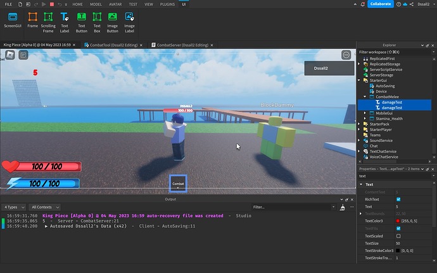This screenshot has height=273, width=437.
Task: Toggle the TextFits checkbox
Action: pyautogui.click(x=398, y=229)
